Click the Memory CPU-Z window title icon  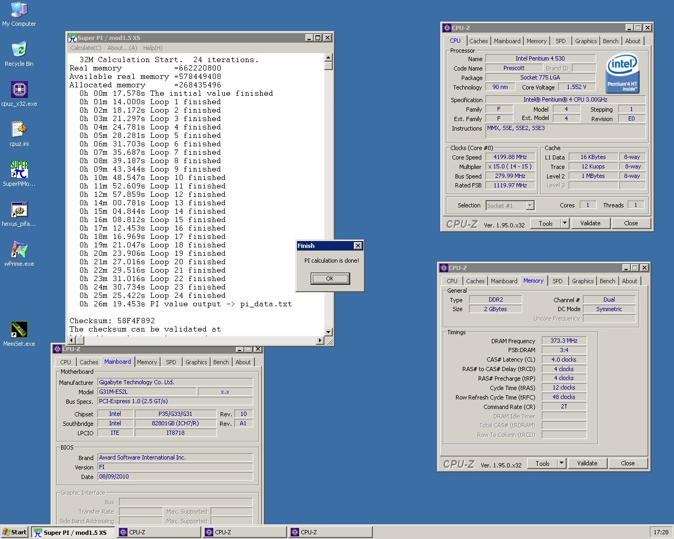click(444, 268)
